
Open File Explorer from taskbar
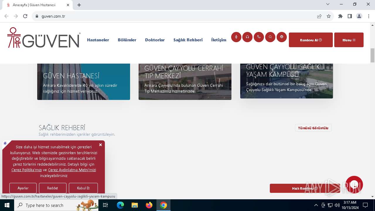tap(134, 205)
